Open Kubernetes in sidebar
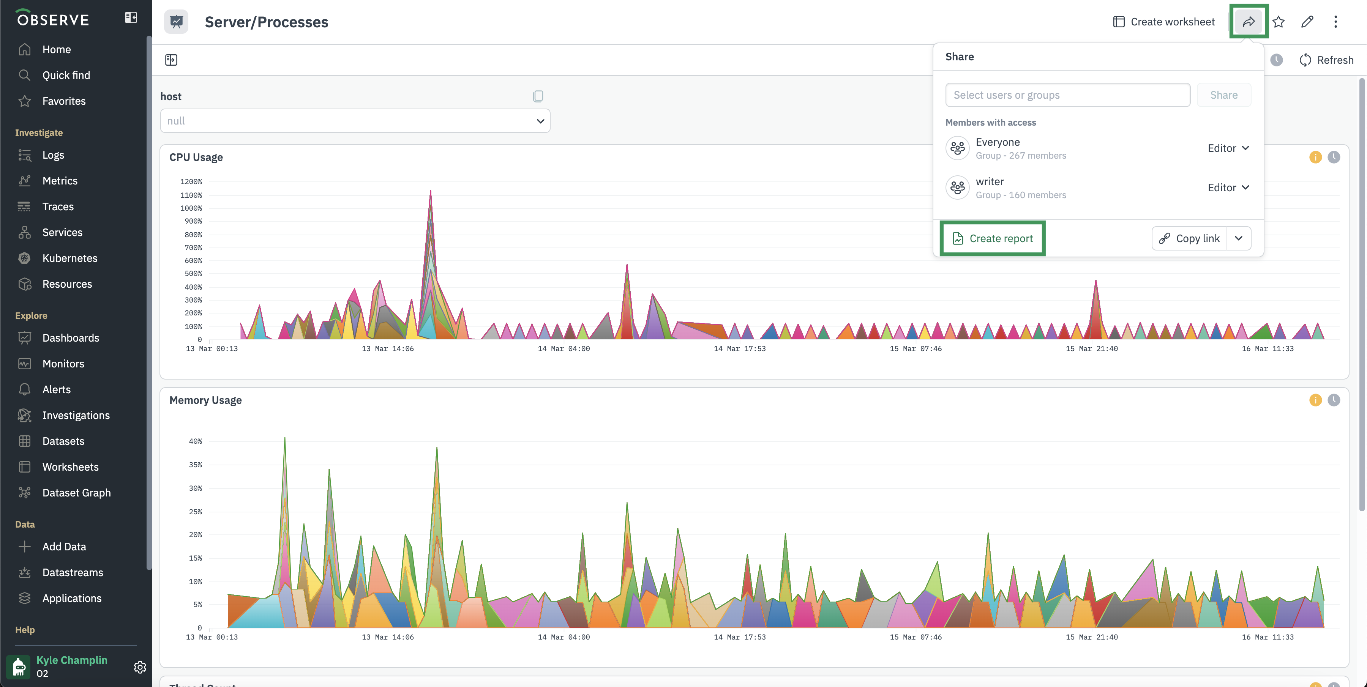The height and width of the screenshot is (687, 1367). point(69,258)
